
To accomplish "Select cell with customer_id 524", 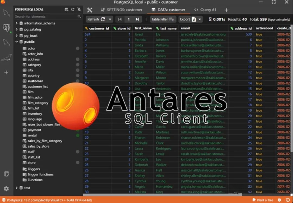I will tap(97, 34).
